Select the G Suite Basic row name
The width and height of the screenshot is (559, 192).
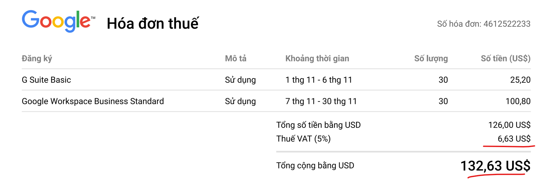pos(46,80)
